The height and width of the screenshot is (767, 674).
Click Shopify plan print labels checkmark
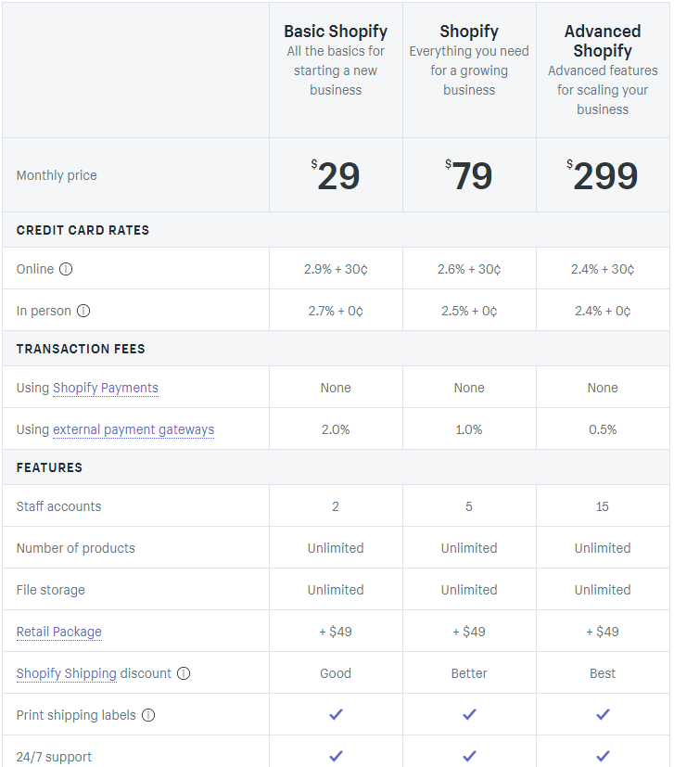click(469, 715)
